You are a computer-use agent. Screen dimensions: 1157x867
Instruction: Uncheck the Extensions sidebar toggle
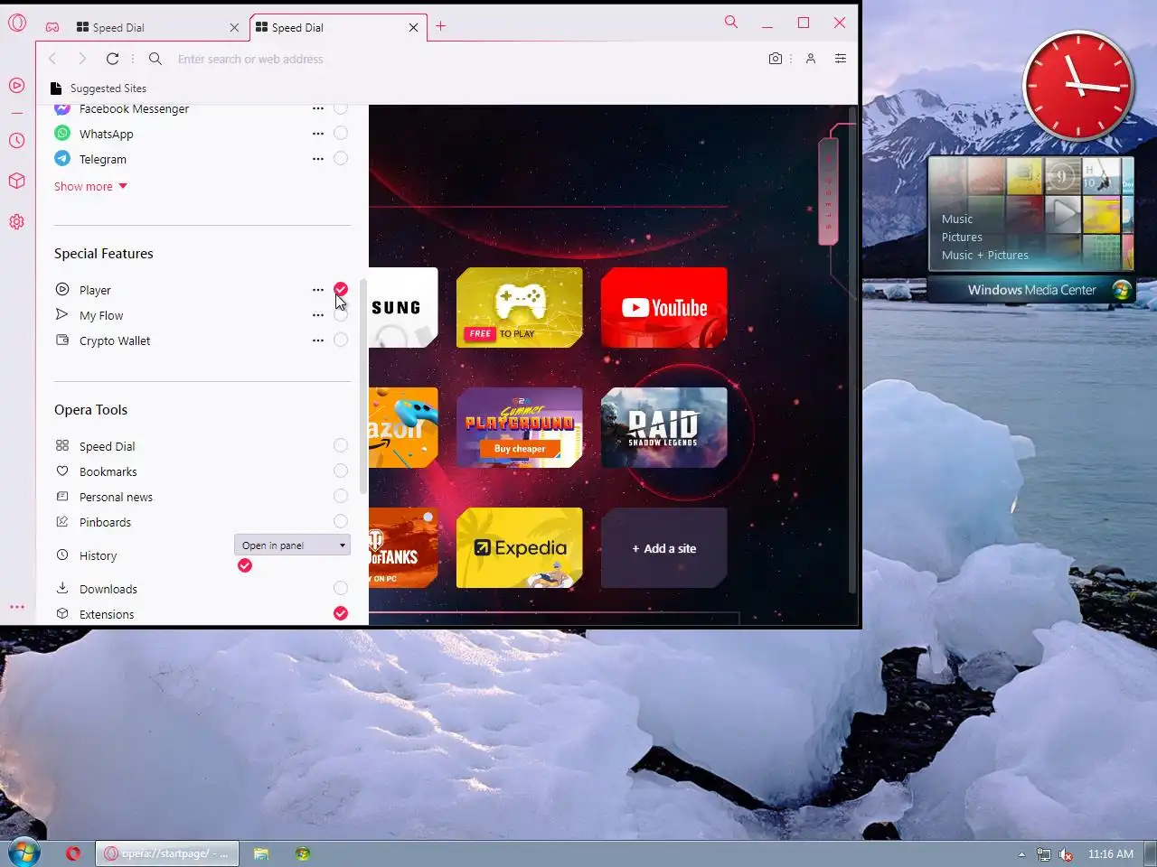341,613
